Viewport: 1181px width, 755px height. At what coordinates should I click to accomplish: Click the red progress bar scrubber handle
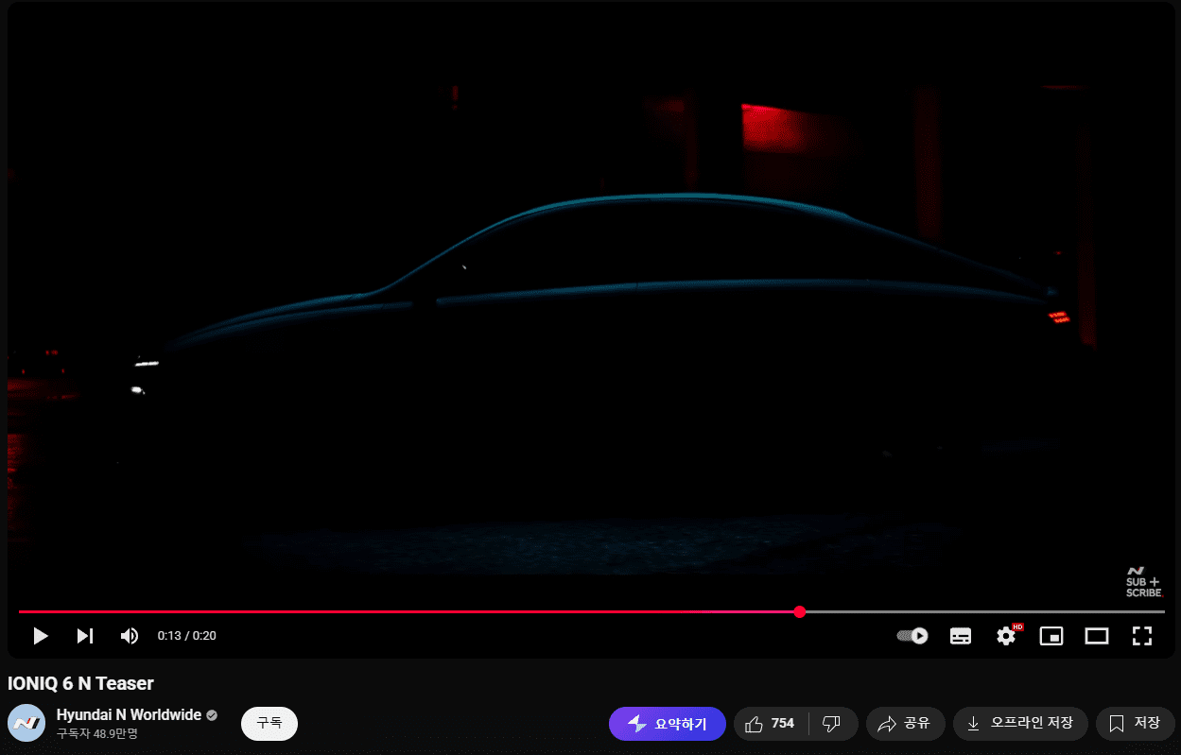pyautogui.click(x=800, y=612)
